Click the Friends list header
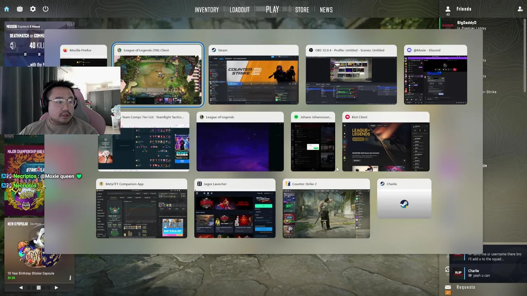 pyautogui.click(x=464, y=9)
